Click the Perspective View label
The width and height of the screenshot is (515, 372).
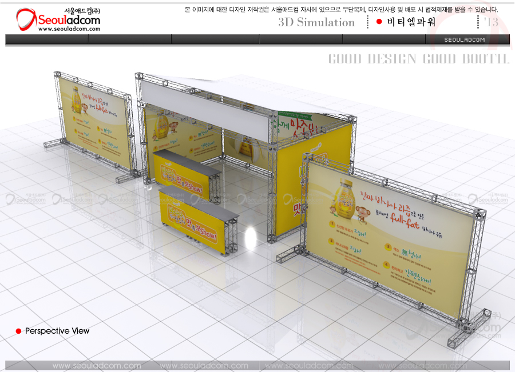[57, 331]
